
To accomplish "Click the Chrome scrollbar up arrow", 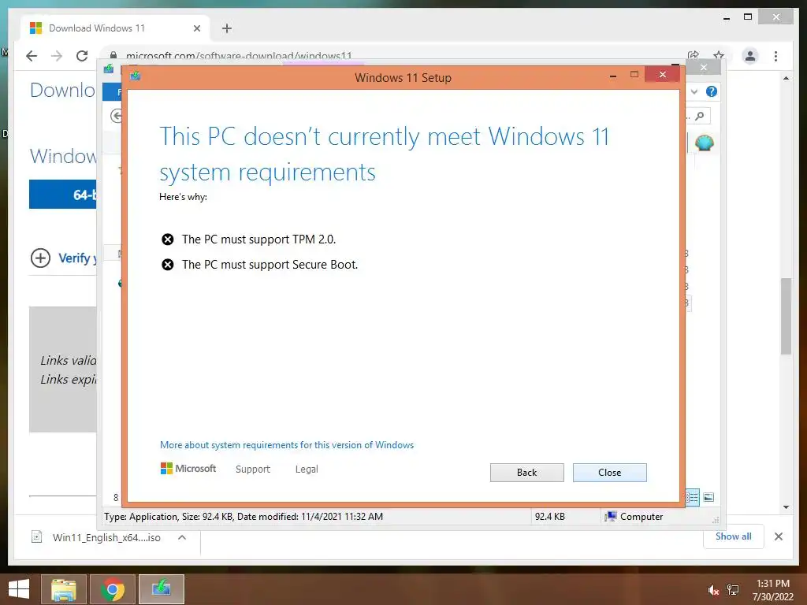I will coord(786,78).
